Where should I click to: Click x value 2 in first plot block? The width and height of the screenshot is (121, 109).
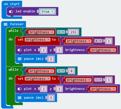pos(44,50)
